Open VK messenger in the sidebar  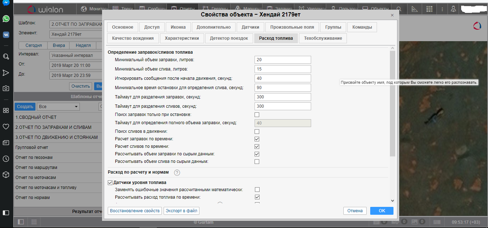tap(6, 35)
